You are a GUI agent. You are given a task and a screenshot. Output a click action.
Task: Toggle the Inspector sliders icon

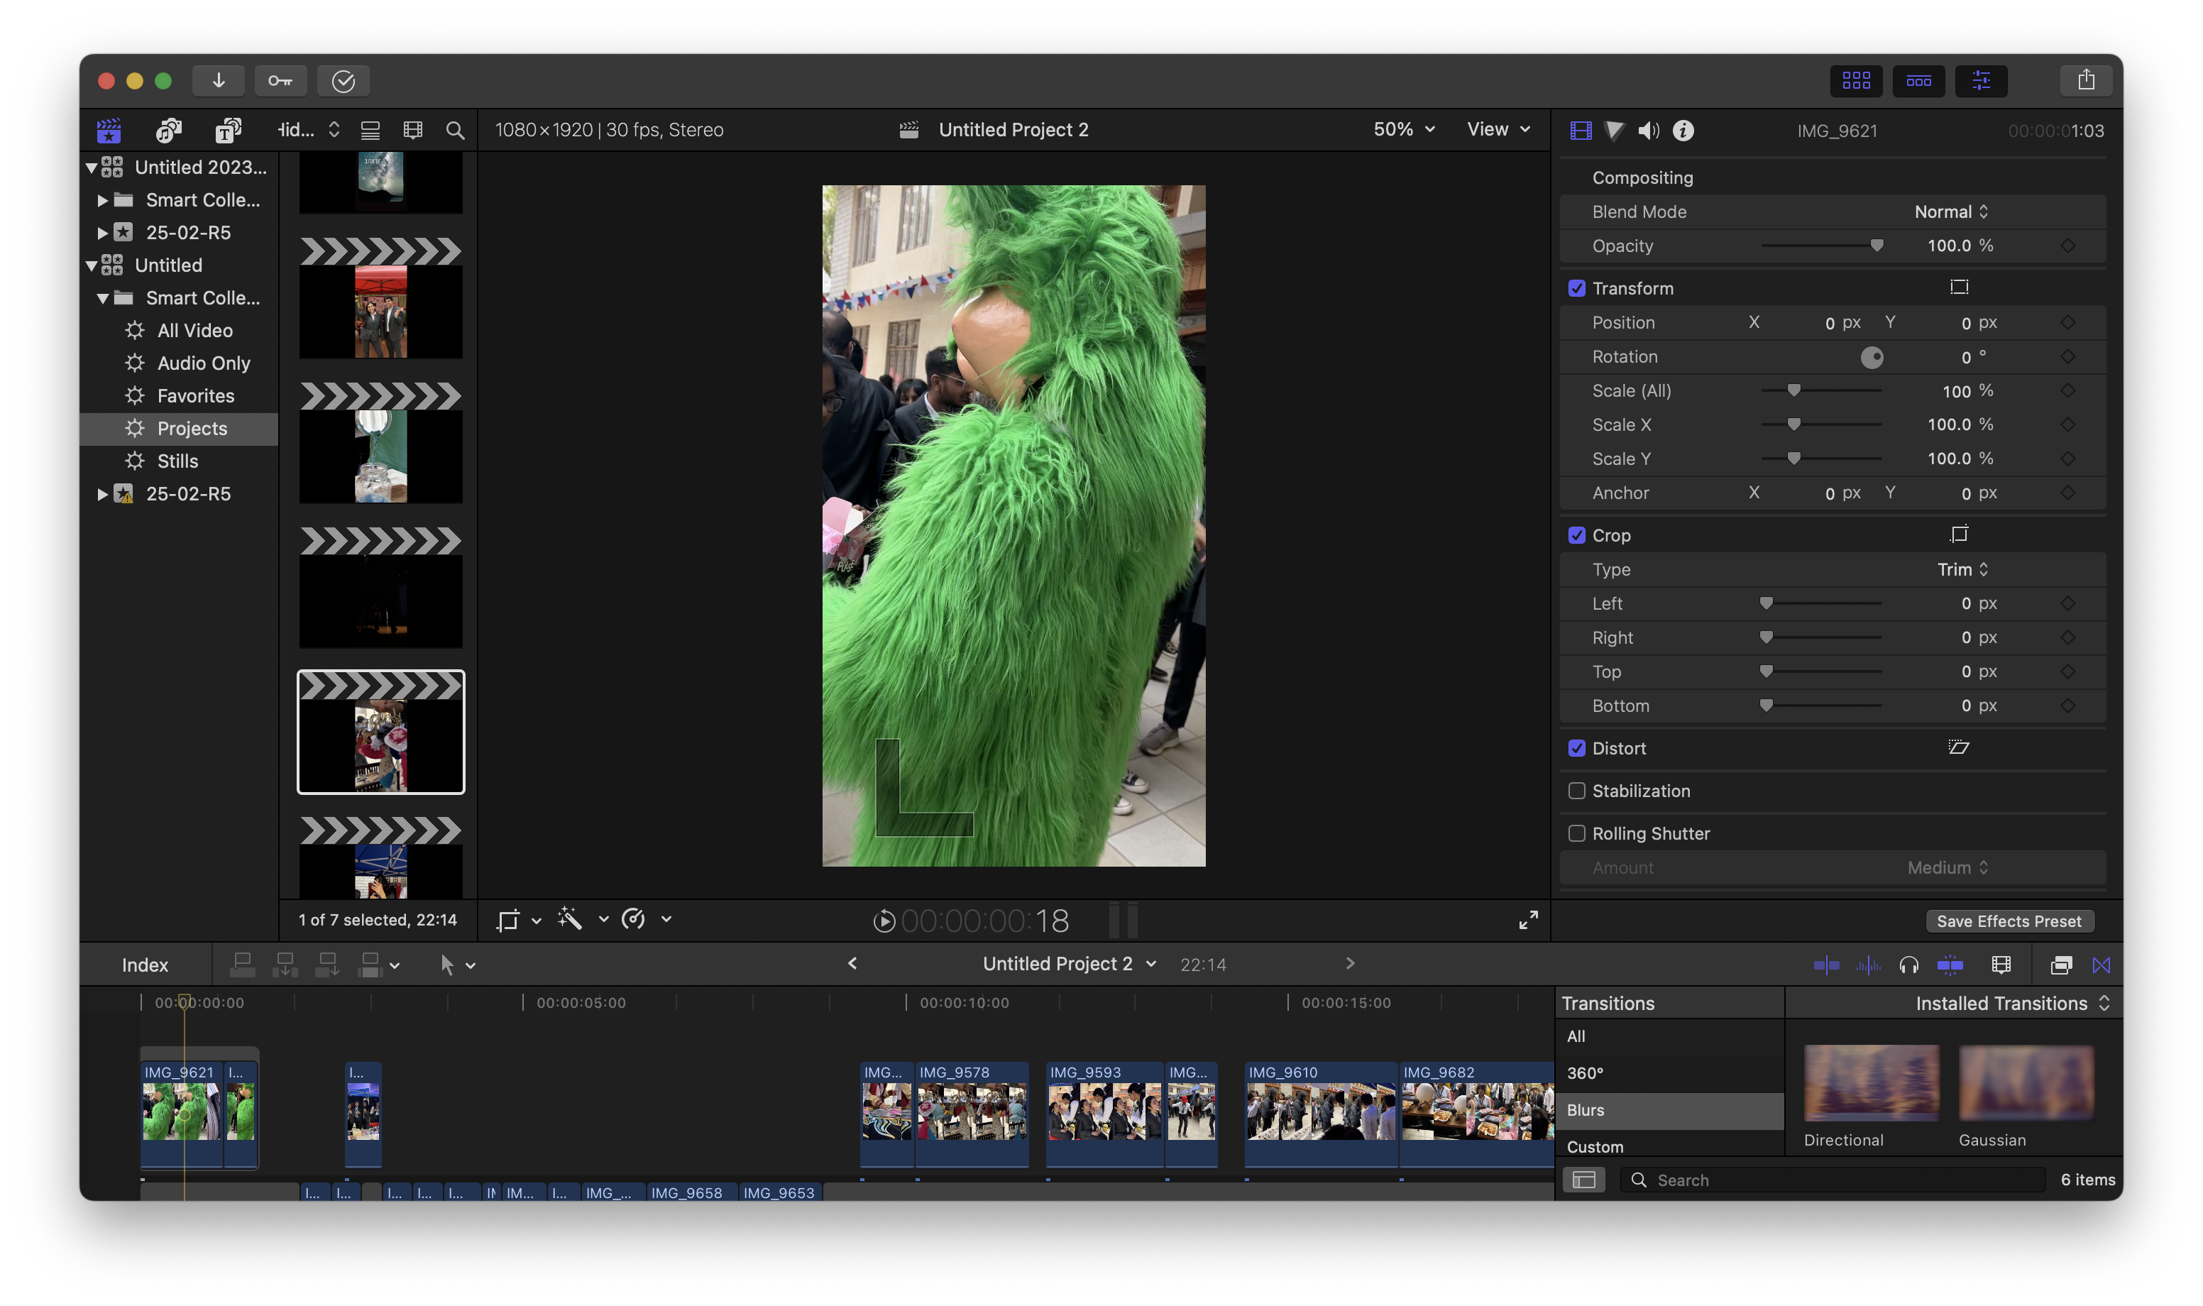click(x=1980, y=81)
